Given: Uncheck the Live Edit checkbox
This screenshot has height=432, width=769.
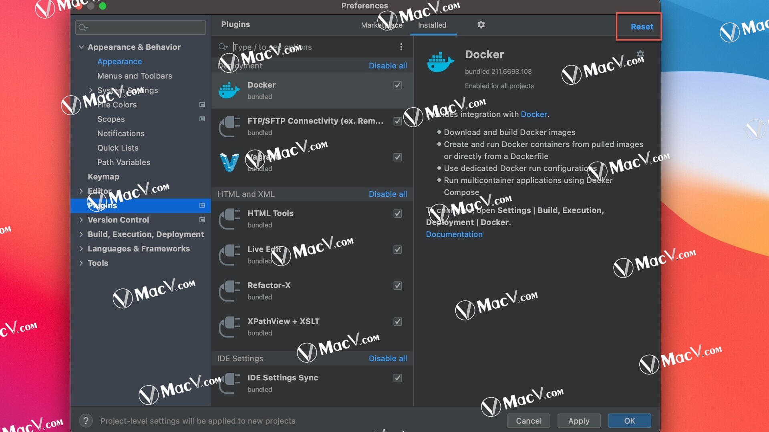Looking at the screenshot, I should [x=397, y=249].
